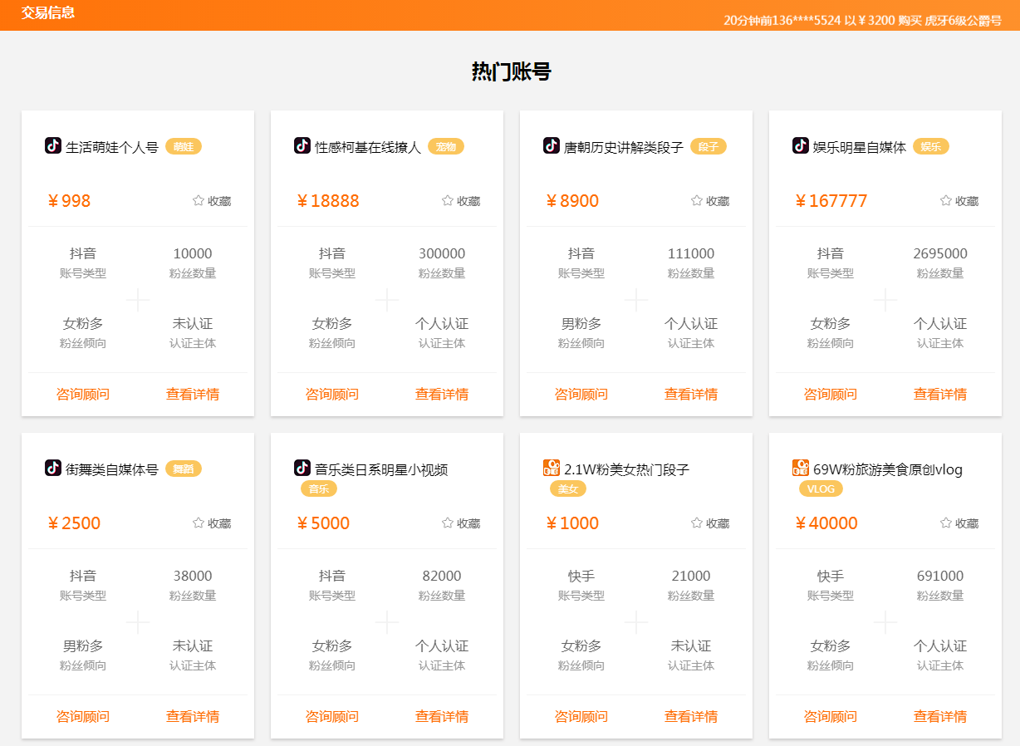Open 查看详情 for 69W粉旅游美食原创vlog
The width and height of the screenshot is (1020, 746).
tap(940, 717)
